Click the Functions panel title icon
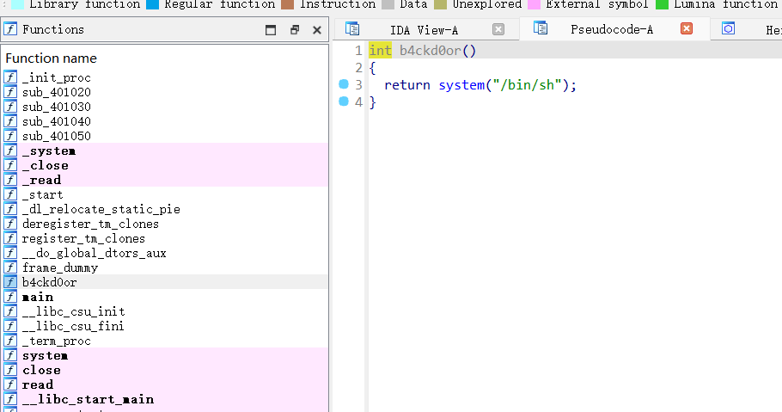The image size is (782, 412). tap(10, 29)
